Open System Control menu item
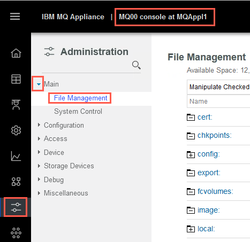 tap(78, 111)
